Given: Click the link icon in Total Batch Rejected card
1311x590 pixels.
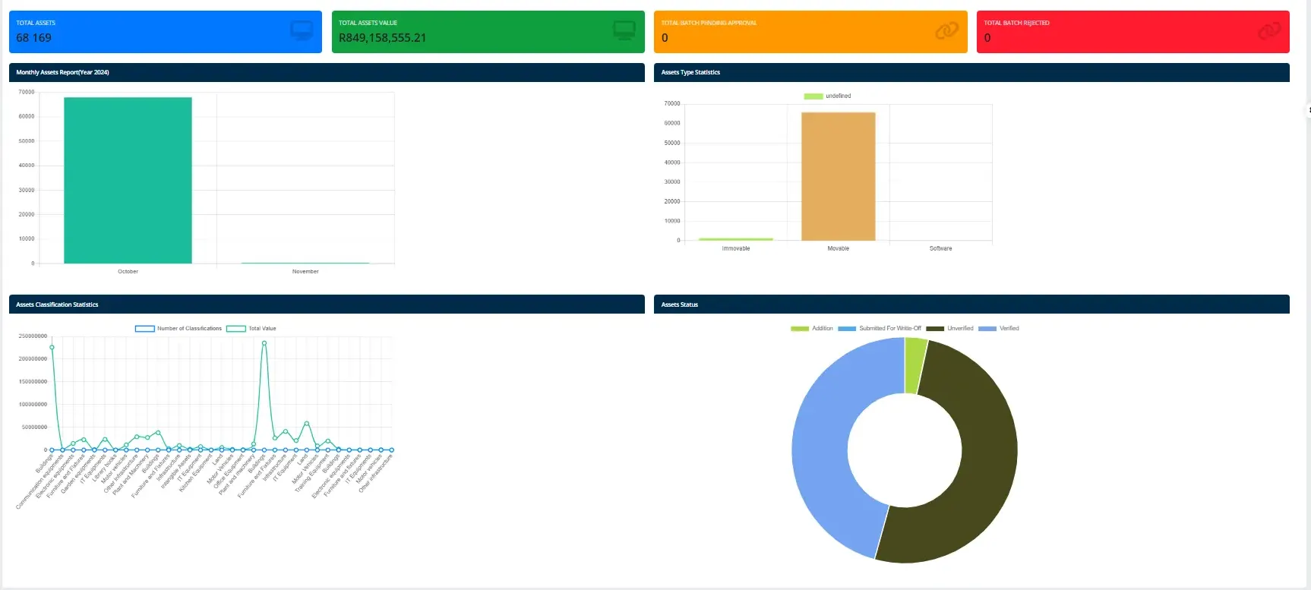Looking at the screenshot, I should click(1269, 31).
